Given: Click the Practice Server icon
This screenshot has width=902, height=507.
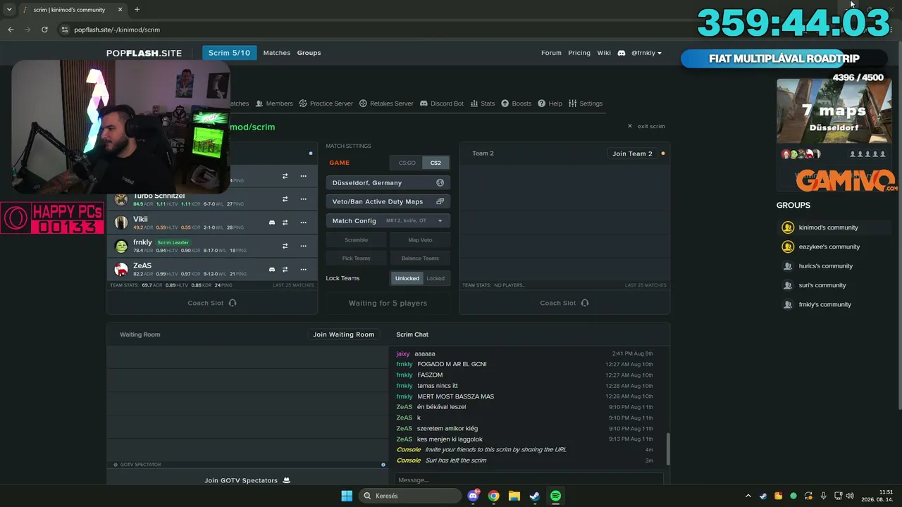Looking at the screenshot, I should coord(303,104).
